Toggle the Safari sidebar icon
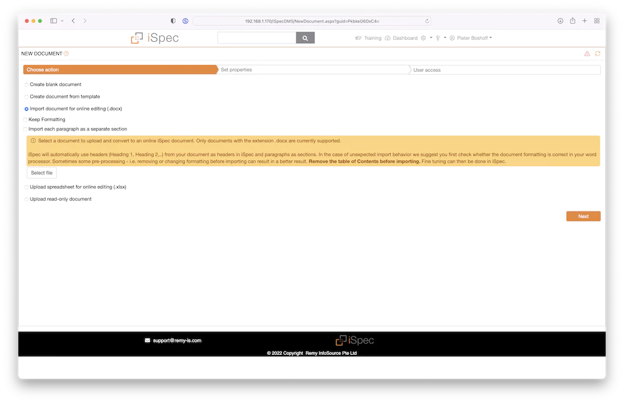Viewport: 624px width, 403px height. click(53, 21)
